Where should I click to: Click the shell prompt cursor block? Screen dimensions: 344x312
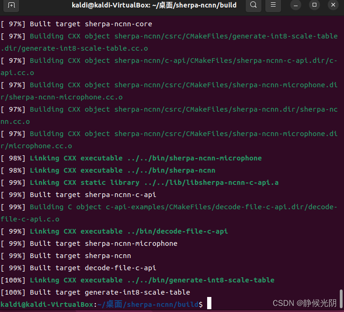point(209,303)
